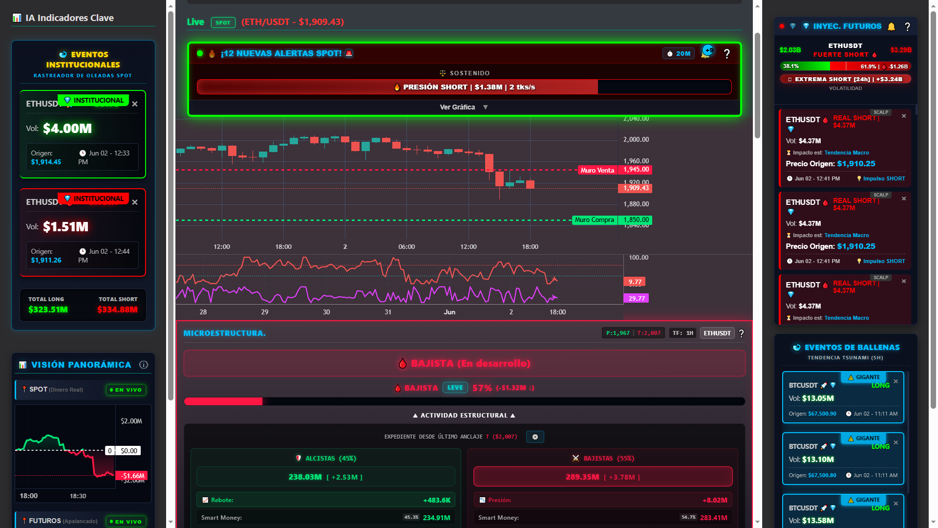This screenshot has width=938, height=528.
Task: Click the left panel vertical scrollbar
Action: pos(171,205)
